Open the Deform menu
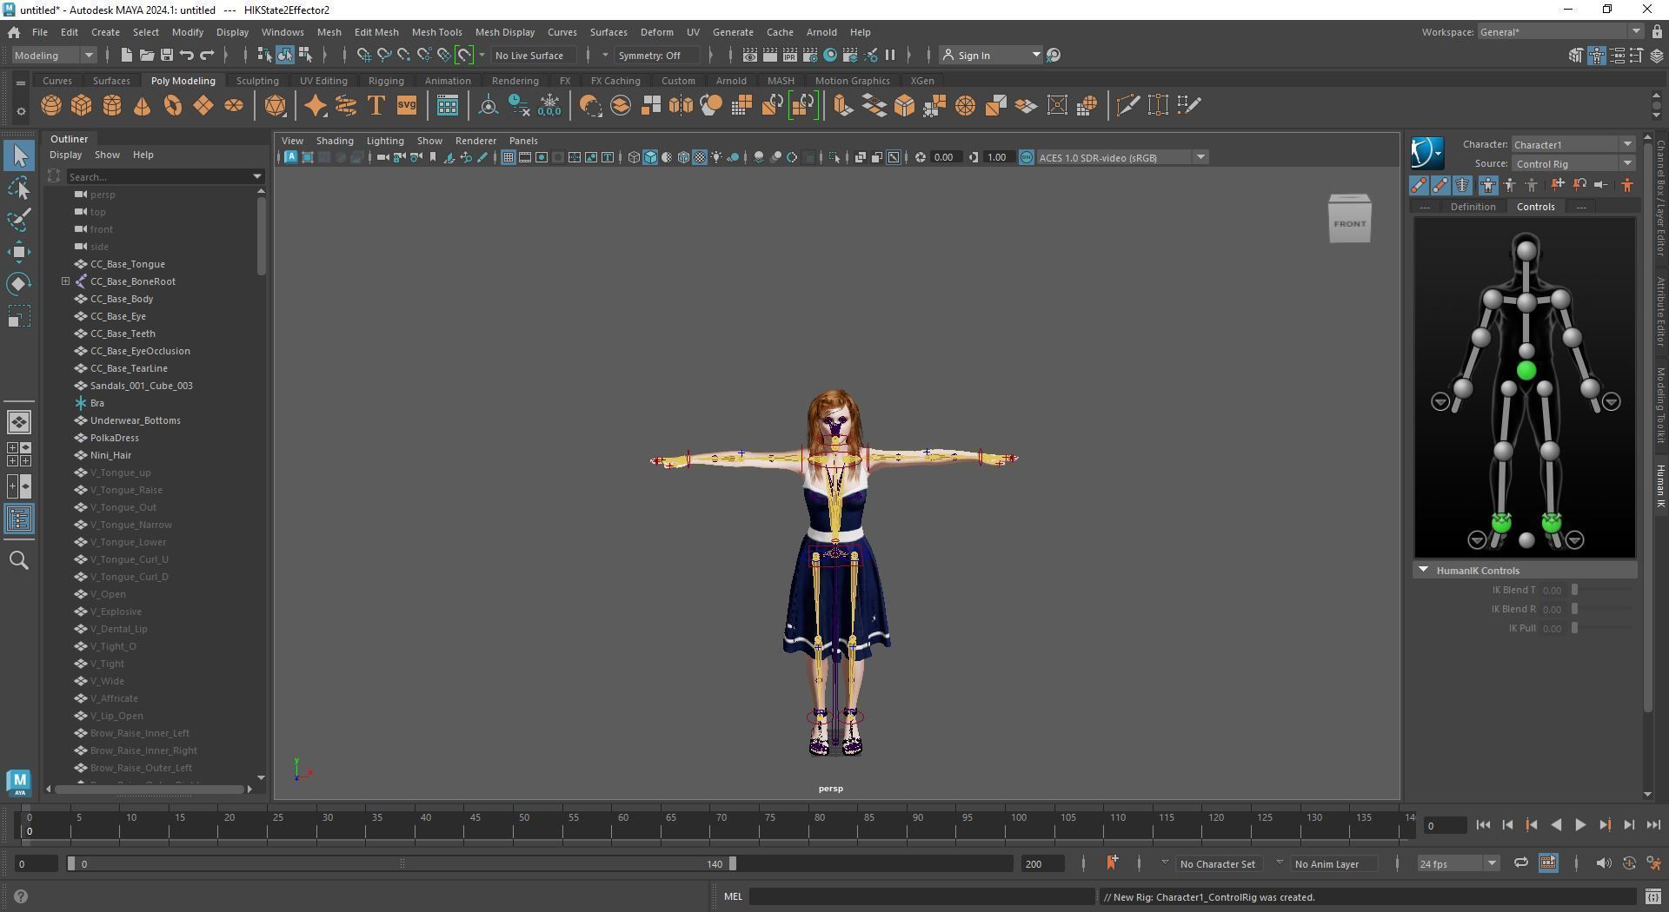 tap(656, 32)
